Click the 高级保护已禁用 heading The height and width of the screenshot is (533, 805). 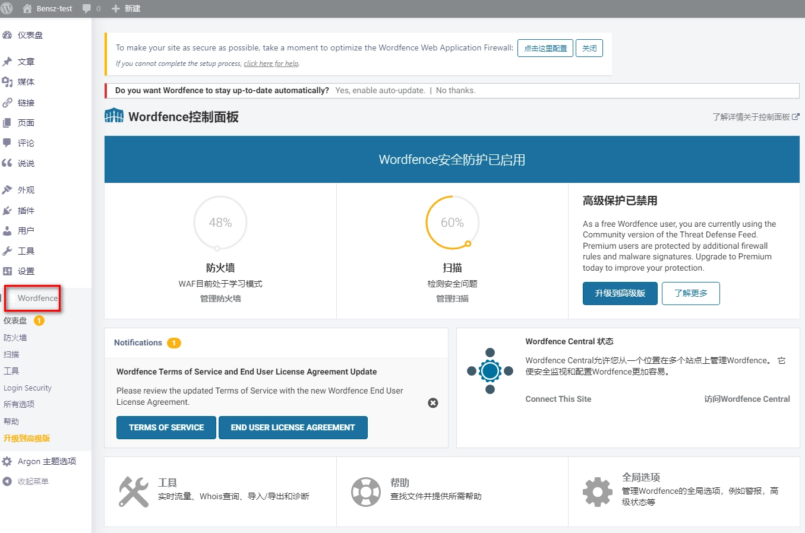pyautogui.click(x=620, y=201)
